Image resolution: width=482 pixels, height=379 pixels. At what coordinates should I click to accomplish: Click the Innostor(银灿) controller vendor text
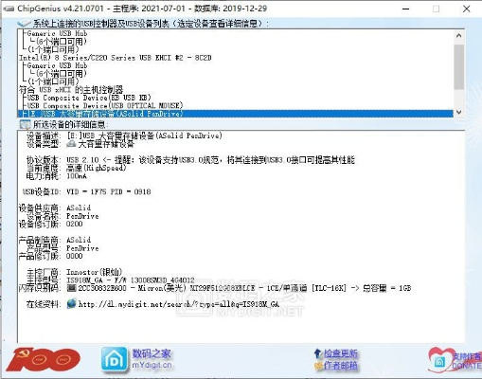(94, 272)
